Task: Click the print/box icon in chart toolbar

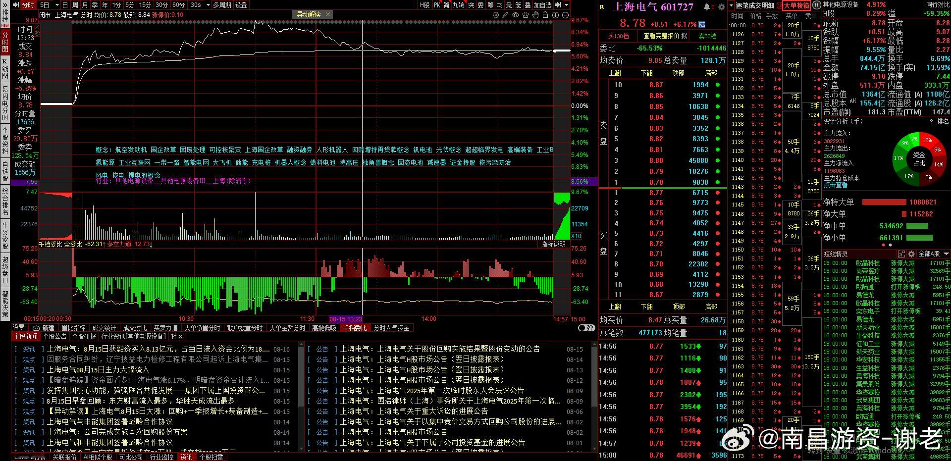Action: pos(526,15)
